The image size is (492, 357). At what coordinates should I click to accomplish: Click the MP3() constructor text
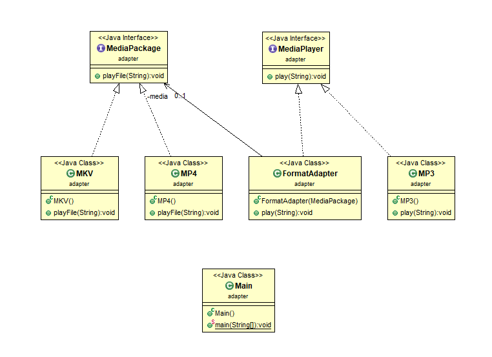409,201
